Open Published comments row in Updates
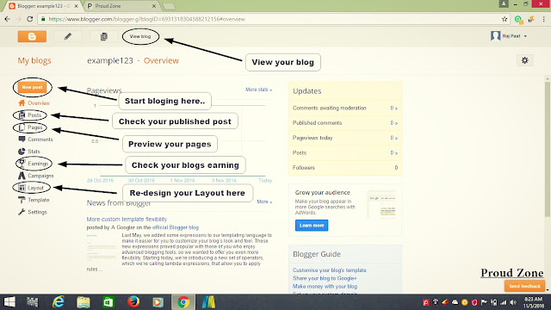Screen dimensions: 551x310 coord(345,123)
